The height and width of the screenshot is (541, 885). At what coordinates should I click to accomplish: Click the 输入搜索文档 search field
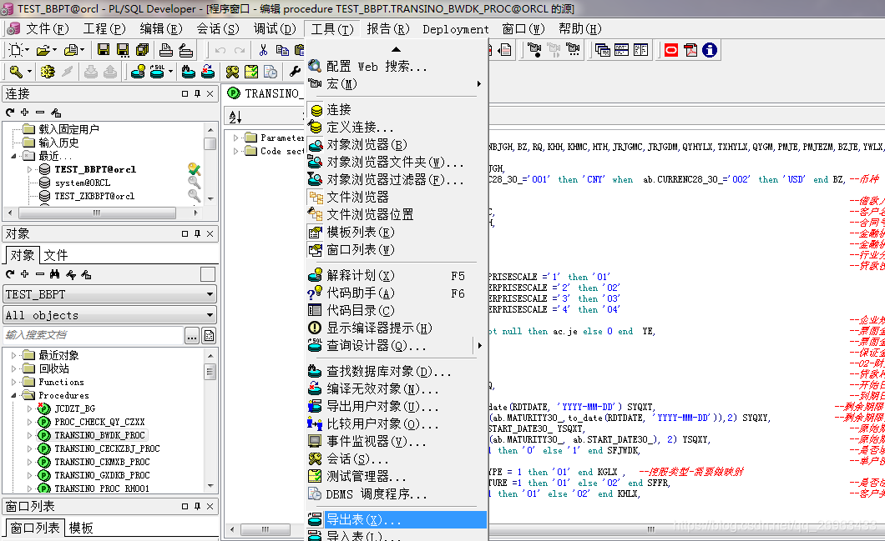pyautogui.click(x=94, y=335)
